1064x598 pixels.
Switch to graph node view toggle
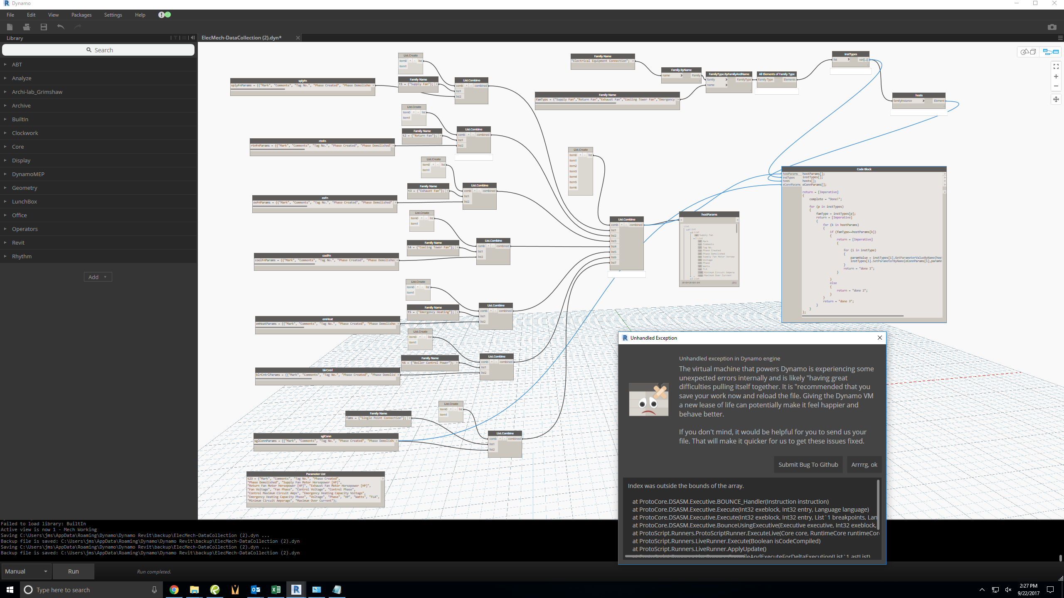coord(1050,52)
